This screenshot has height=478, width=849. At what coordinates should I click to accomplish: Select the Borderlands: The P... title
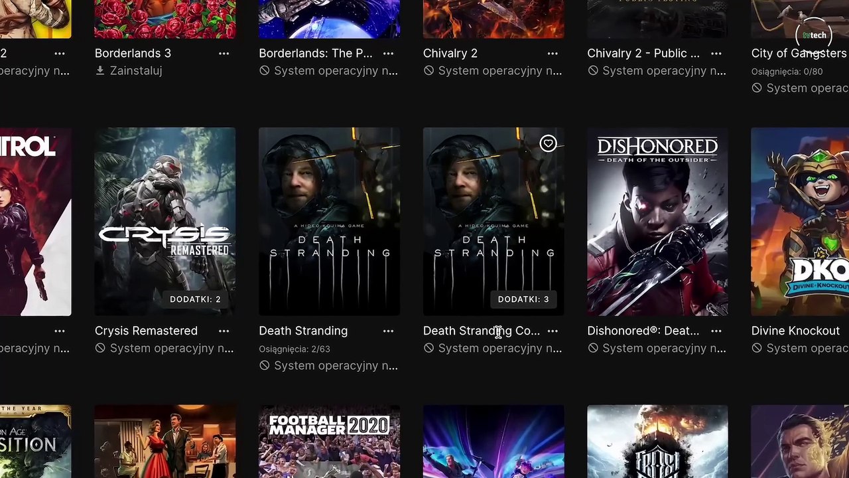(x=316, y=53)
